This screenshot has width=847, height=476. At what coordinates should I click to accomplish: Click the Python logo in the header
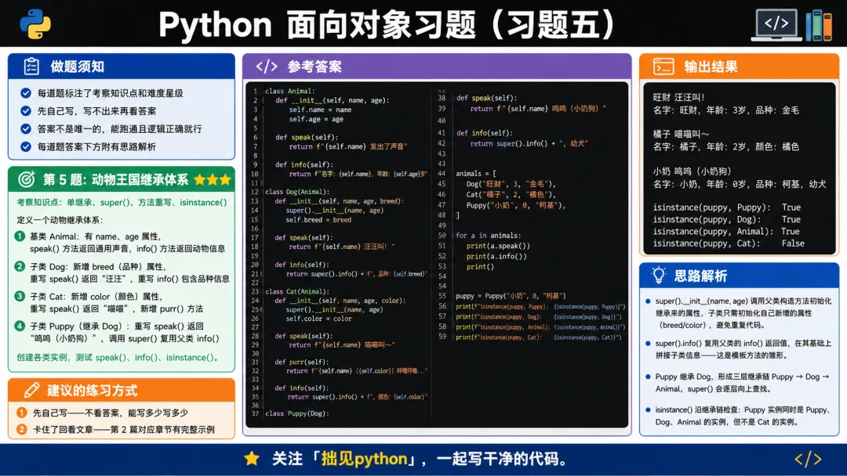coord(35,23)
